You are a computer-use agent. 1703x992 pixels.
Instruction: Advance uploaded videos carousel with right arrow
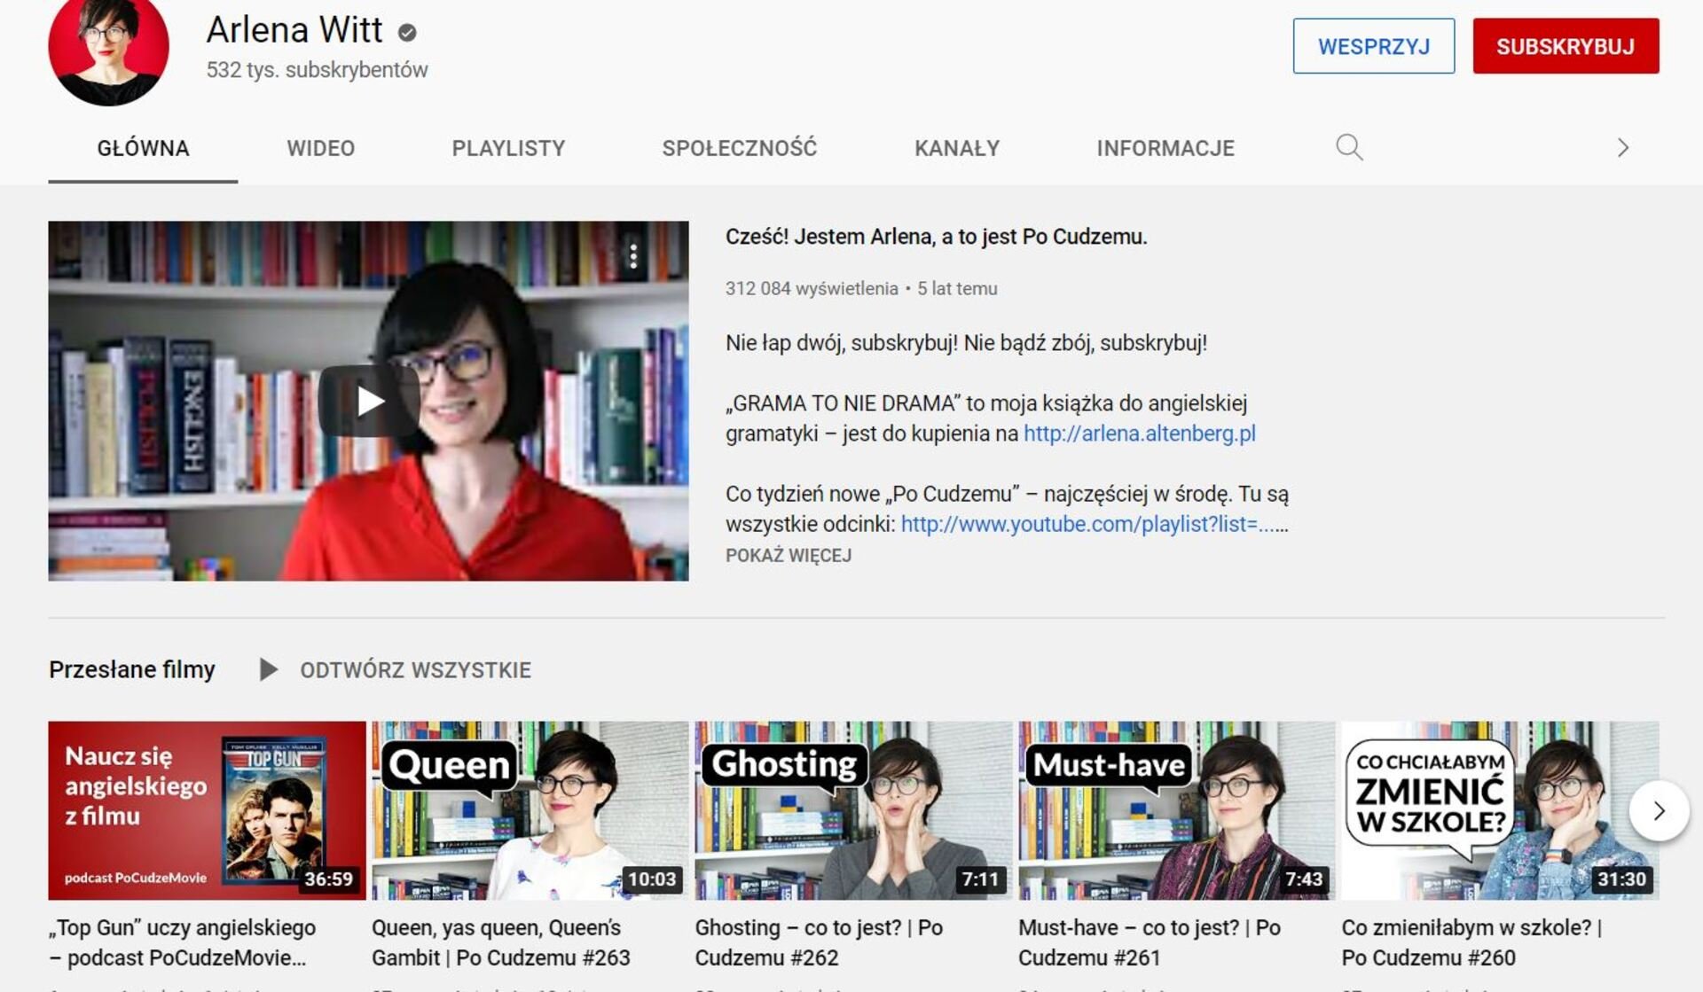pos(1659,810)
